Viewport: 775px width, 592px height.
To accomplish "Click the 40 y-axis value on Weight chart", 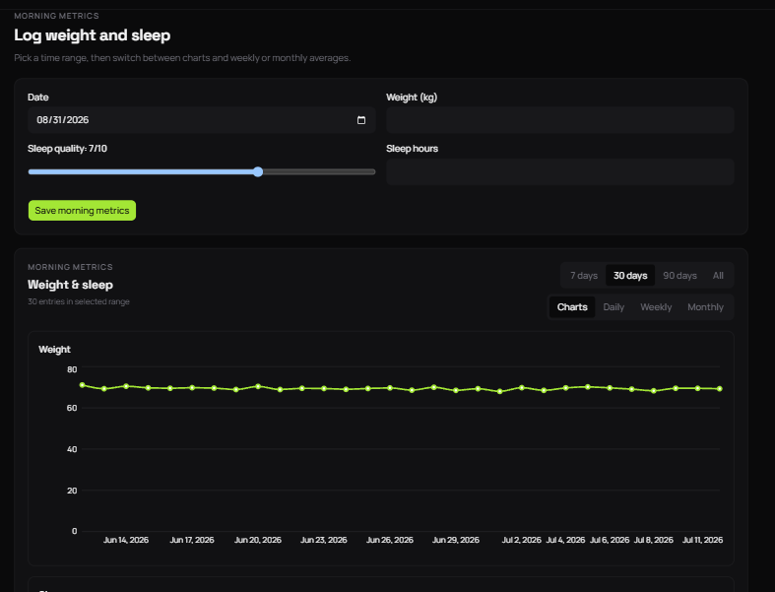I will (72, 449).
